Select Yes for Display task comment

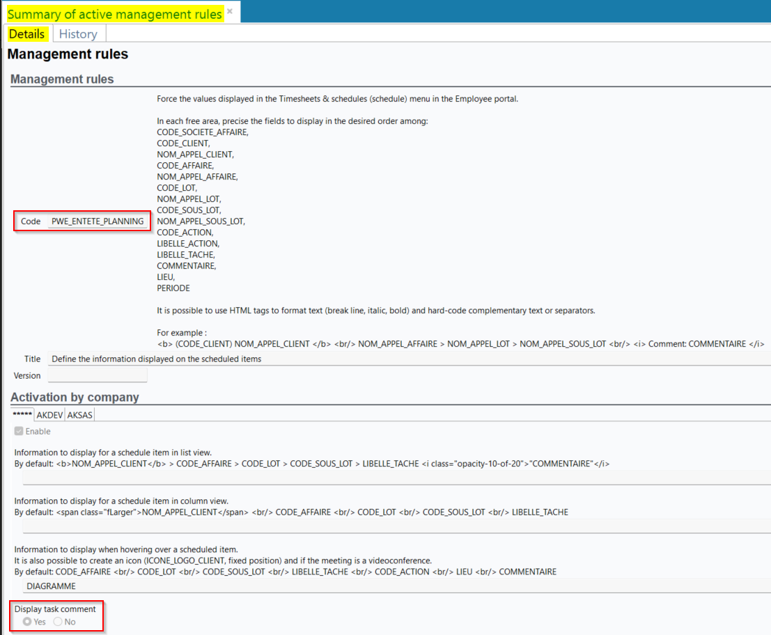click(x=27, y=621)
